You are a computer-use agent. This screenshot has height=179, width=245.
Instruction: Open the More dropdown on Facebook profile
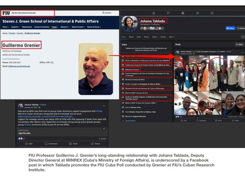(x=172, y=37)
